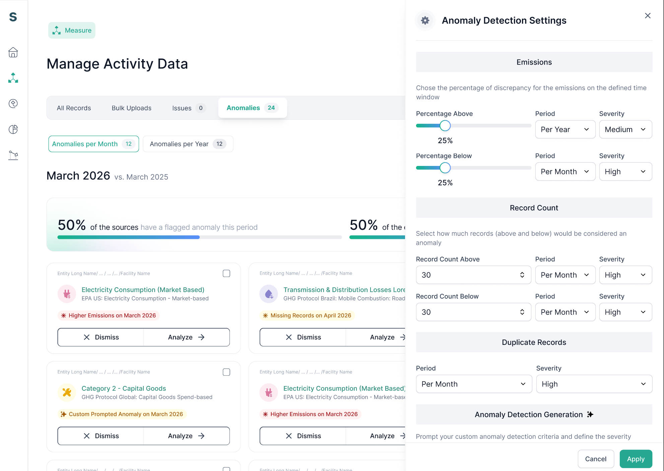This screenshot has height=471, width=664.
Task: Click the Emissions section header
Action: point(534,62)
